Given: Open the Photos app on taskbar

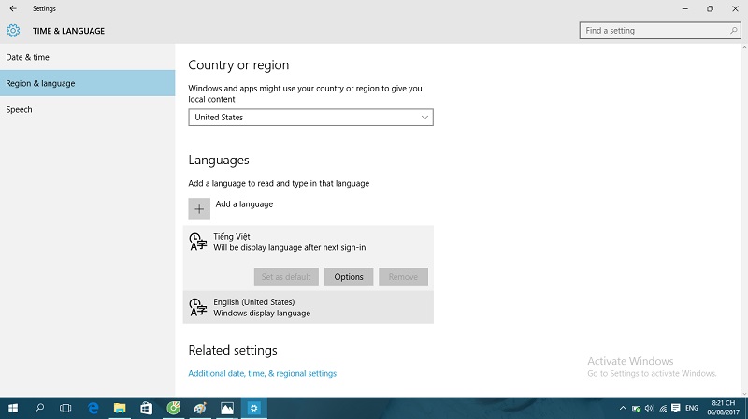Looking at the screenshot, I should pyautogui.click(x=227, y=408).
